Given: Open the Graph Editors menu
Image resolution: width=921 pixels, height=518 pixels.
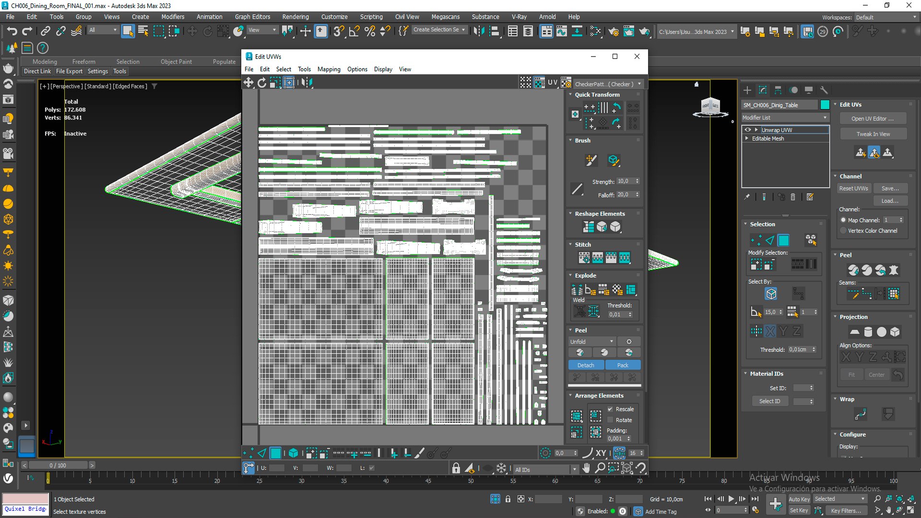Looking at the screenshot, I should tap(252, 17).
